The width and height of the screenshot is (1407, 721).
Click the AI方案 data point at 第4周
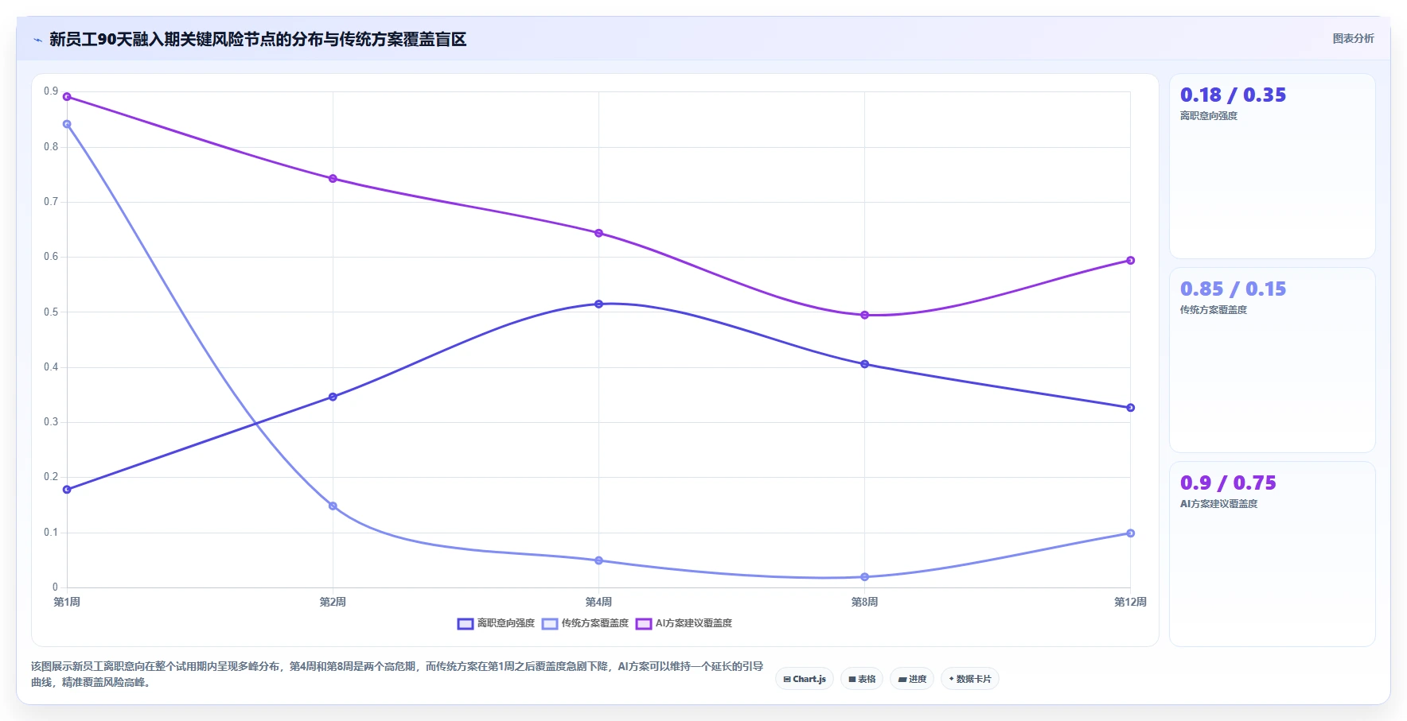[598, 233]
